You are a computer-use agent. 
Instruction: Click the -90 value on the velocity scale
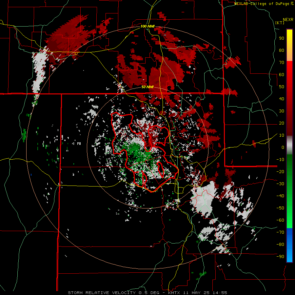280,256
